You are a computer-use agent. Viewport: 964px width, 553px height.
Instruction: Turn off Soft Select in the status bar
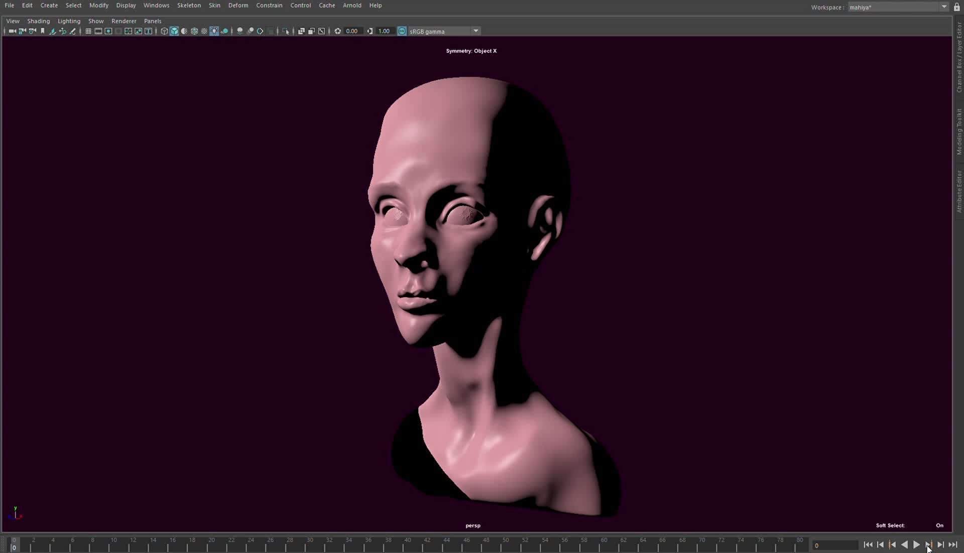pos(939,525)
